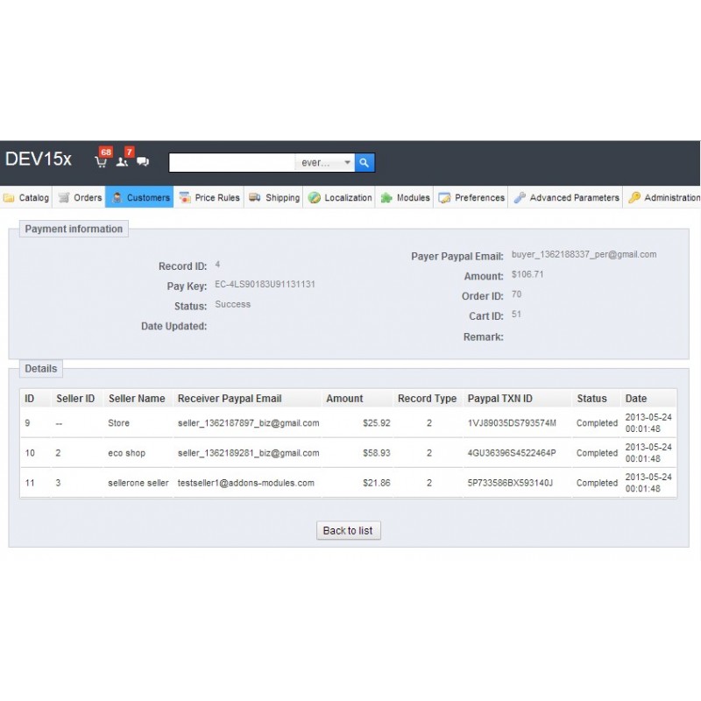Open the Administration menu tab
Screen dimensions: 701x701
pyautogui.click(x=662, y=197)
